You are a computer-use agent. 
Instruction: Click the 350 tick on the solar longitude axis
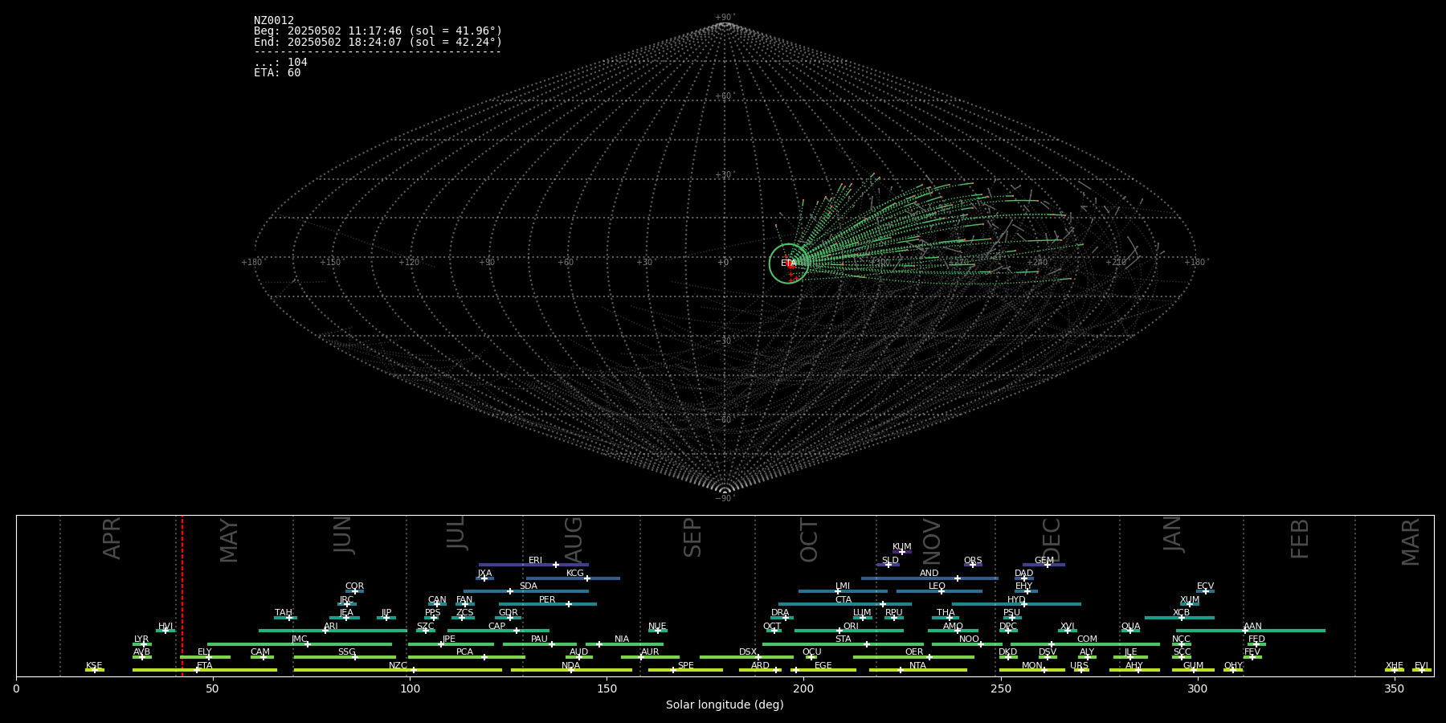click(1395, 688)
